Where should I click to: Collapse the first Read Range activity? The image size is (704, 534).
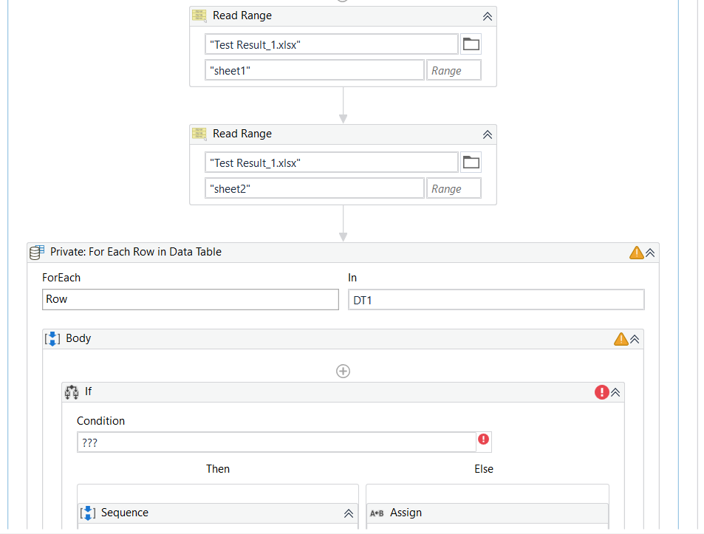coord(488,16)
